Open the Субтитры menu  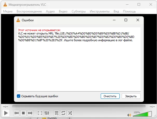(79, 11)
